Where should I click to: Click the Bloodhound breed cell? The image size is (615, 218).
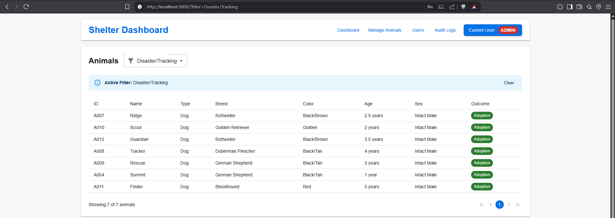coord(227,187)
